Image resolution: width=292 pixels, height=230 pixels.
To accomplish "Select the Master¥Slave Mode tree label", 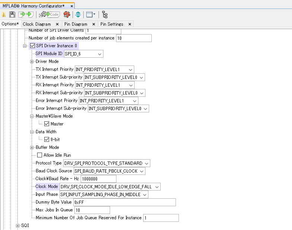I will [x=54, y=116].
